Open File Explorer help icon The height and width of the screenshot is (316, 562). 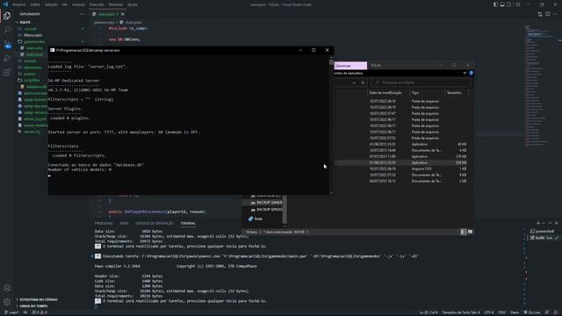tap(471, 73)
